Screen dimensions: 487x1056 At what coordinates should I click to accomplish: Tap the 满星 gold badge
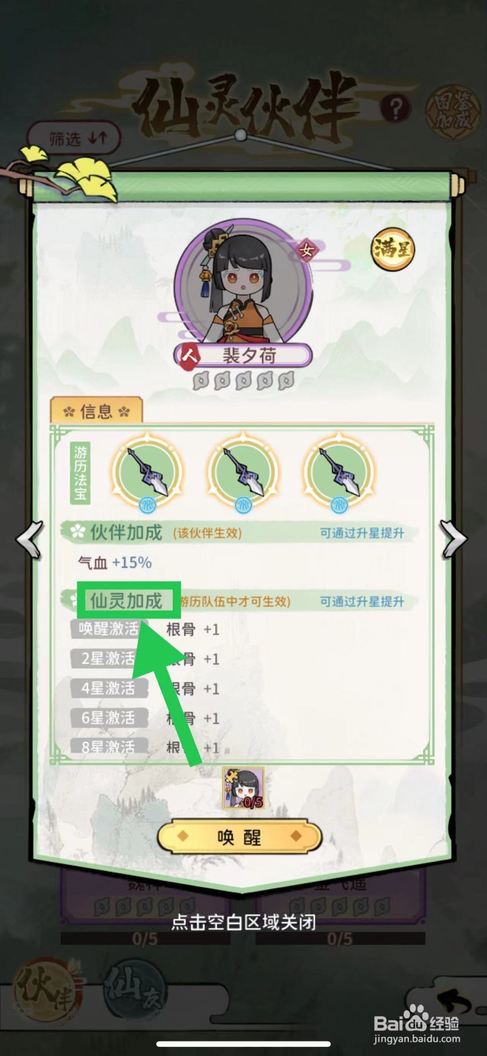point(393,249)
